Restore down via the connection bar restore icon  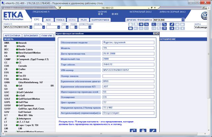[x=152, y=8]
